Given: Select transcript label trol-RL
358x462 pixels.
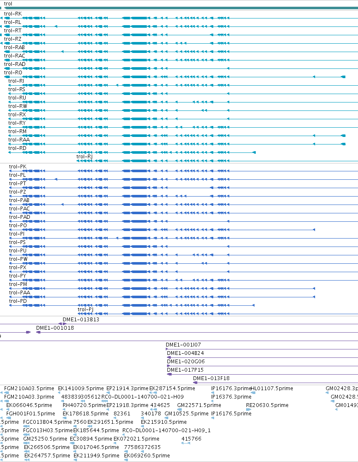Looking at the screenshot, I should click(13, 22).
